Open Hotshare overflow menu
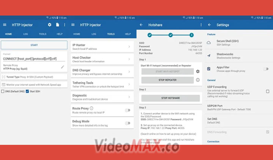Screen dimensions: 273x160 (x=201, y=25)
